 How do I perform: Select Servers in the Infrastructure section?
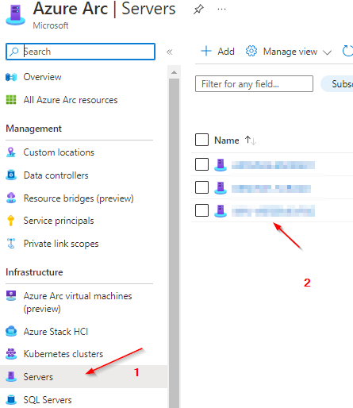84,376
